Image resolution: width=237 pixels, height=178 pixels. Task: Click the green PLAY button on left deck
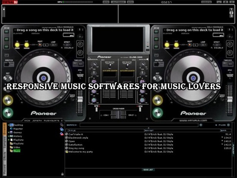pos(8,113)
